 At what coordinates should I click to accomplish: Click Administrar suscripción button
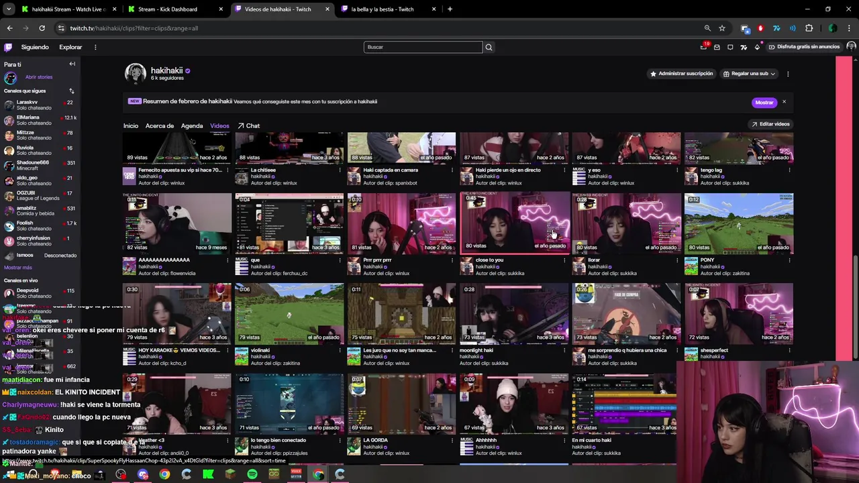coord(681,74)
